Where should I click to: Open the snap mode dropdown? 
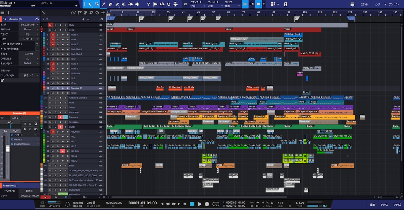(232, 6)
